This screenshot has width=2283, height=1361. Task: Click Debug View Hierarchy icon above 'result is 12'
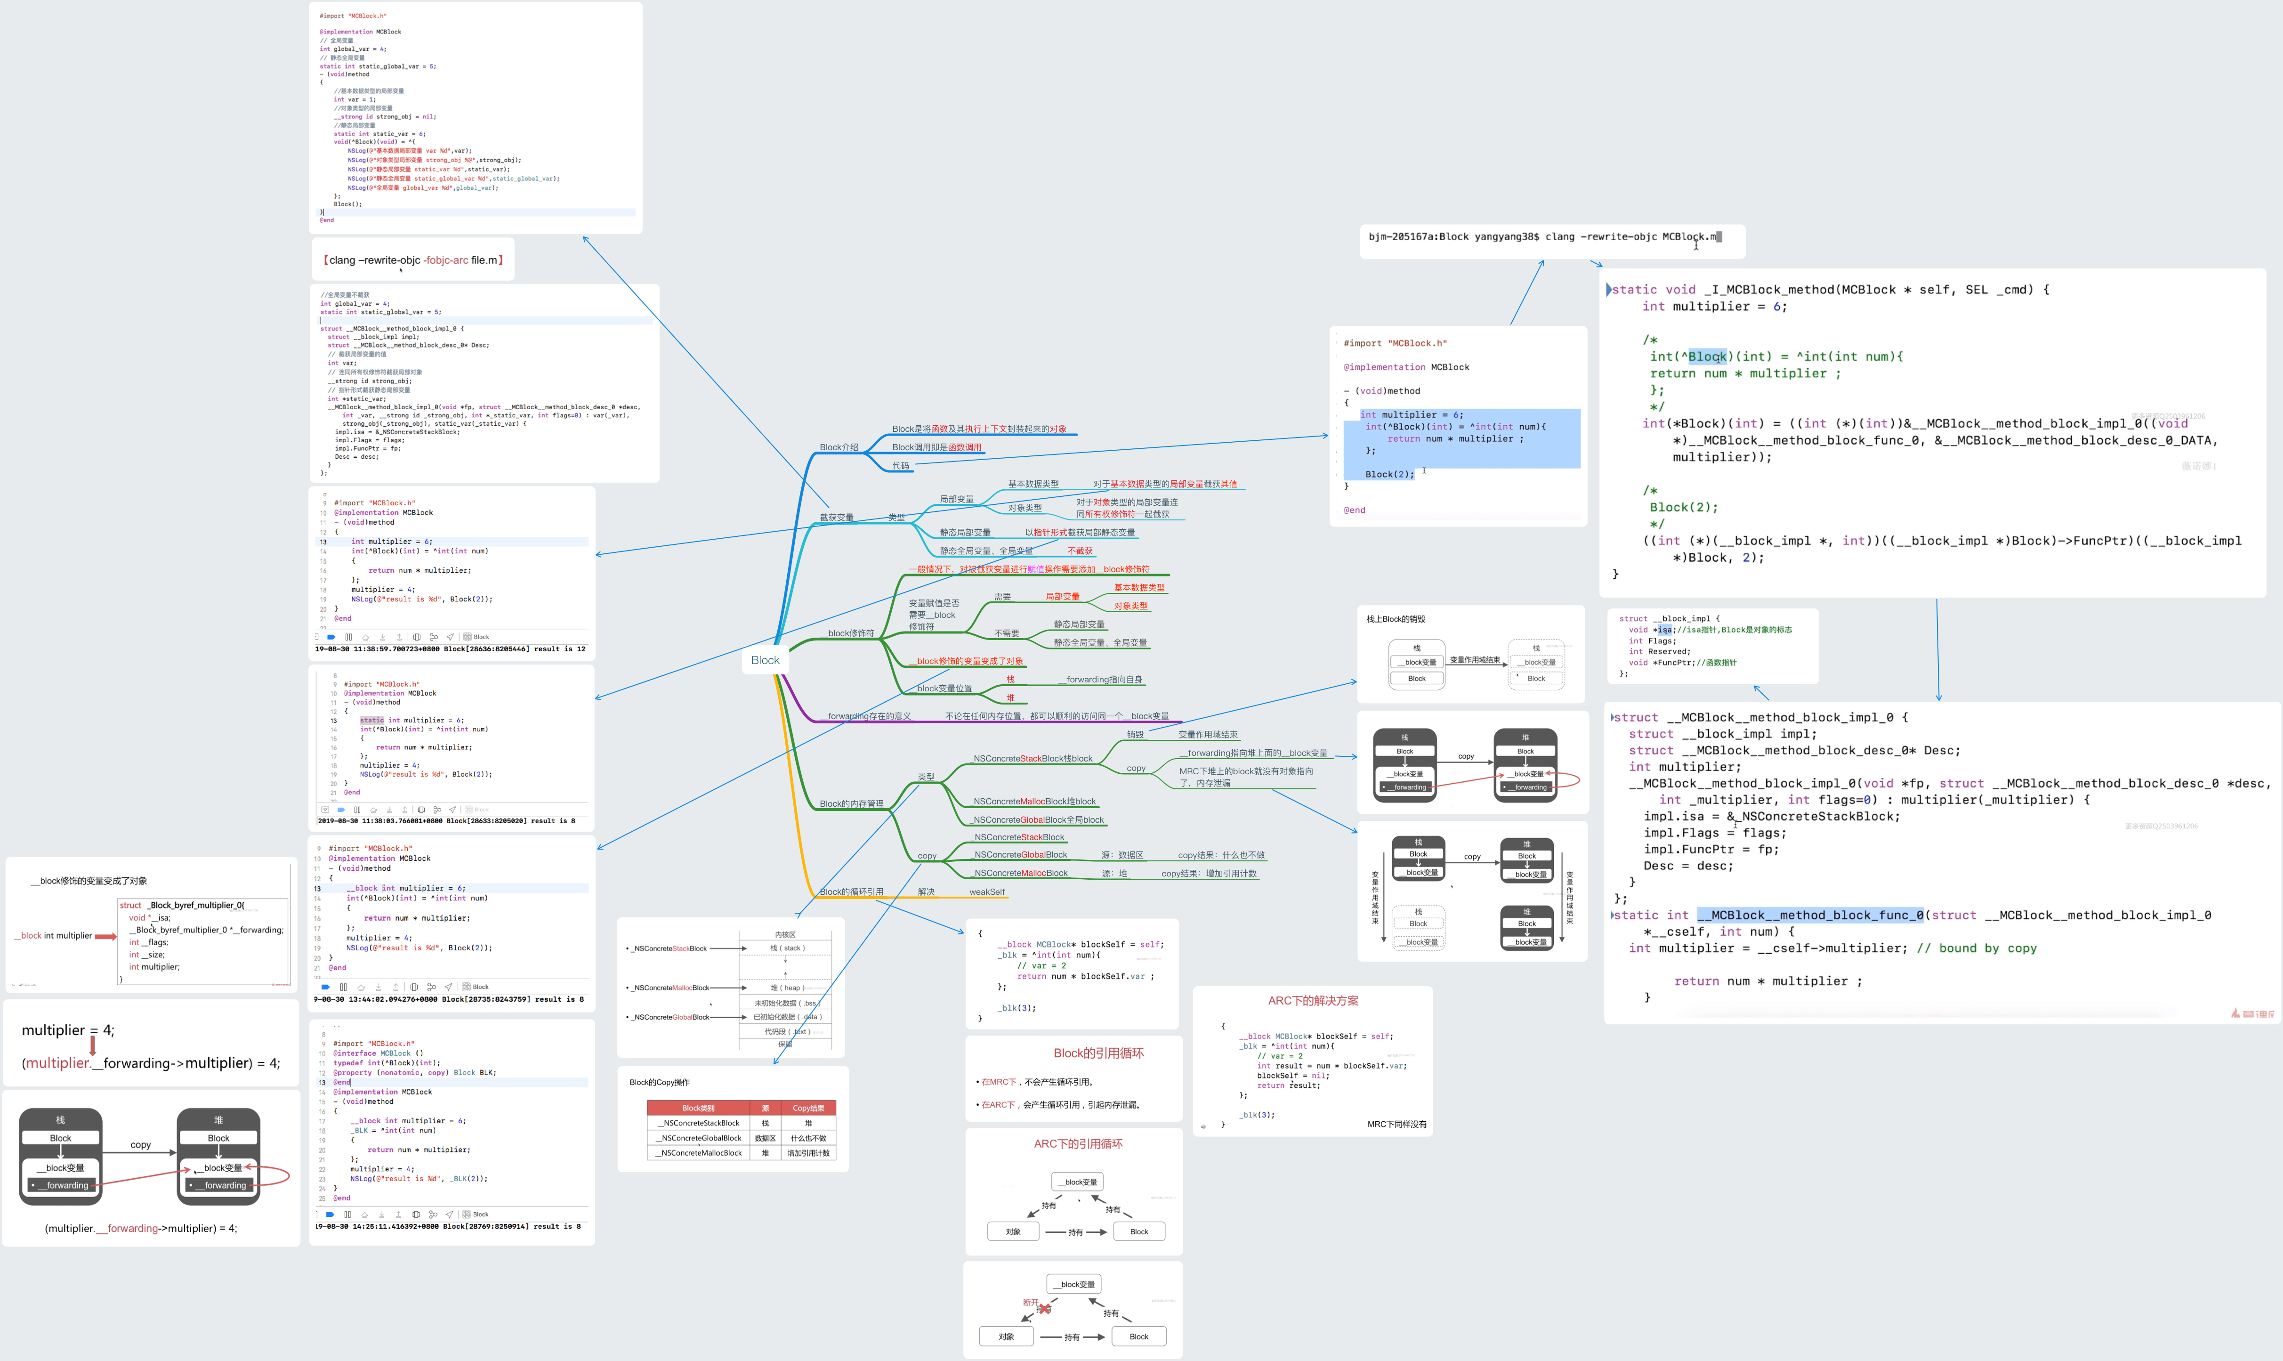[417, 637]
